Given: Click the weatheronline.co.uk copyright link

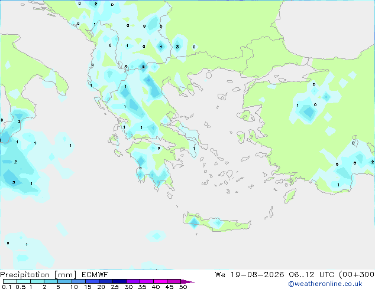Looking at the screenshot, I should (x=325, y=284).
